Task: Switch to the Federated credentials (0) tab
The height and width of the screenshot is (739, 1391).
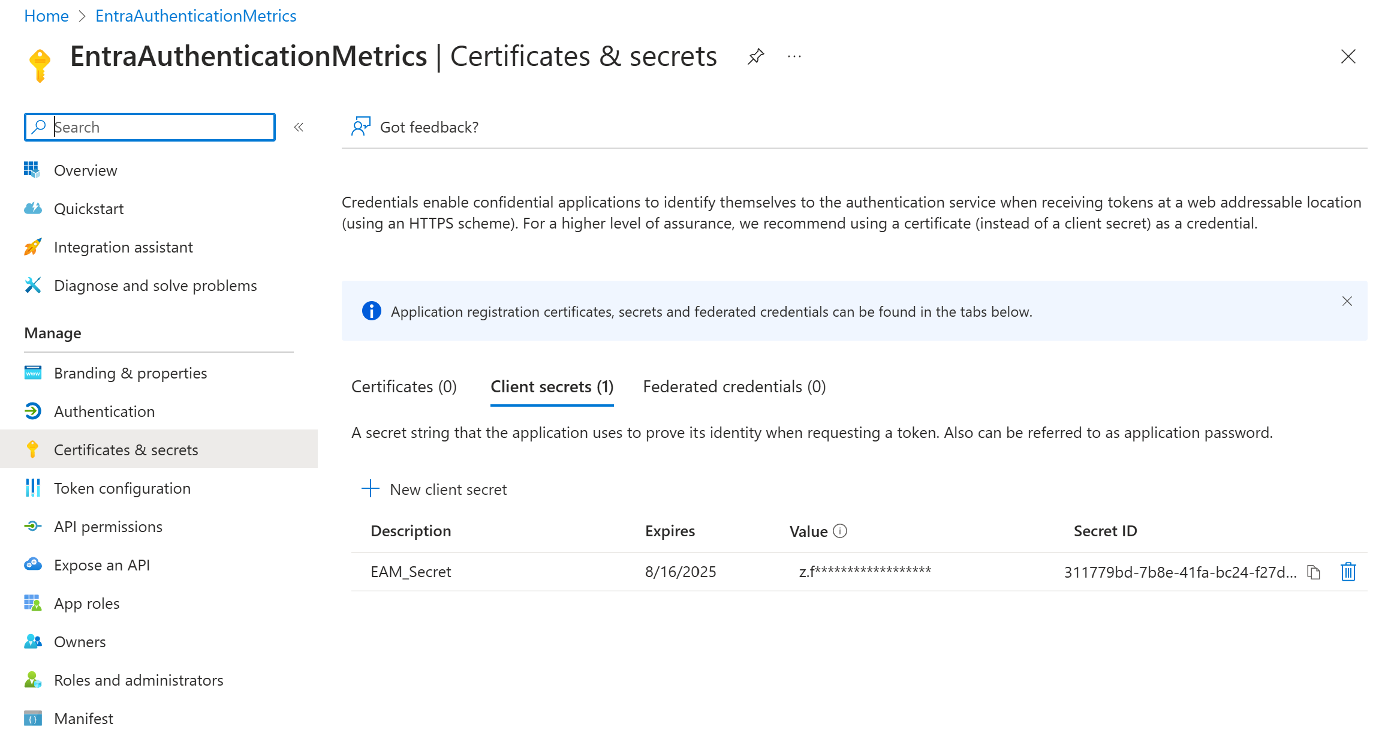Action: [x=734, y=387]
